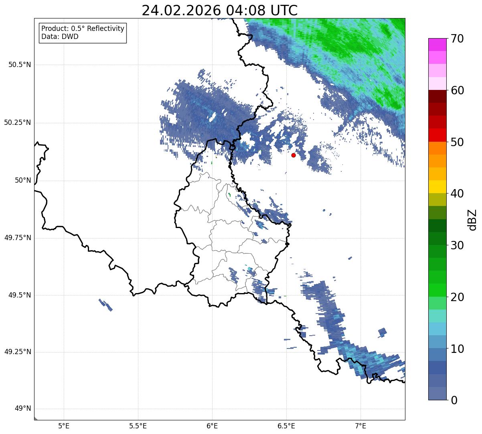The image size is (482, 434).
Task: Click the colorbar tick value 30
Action: pos(458,245)
